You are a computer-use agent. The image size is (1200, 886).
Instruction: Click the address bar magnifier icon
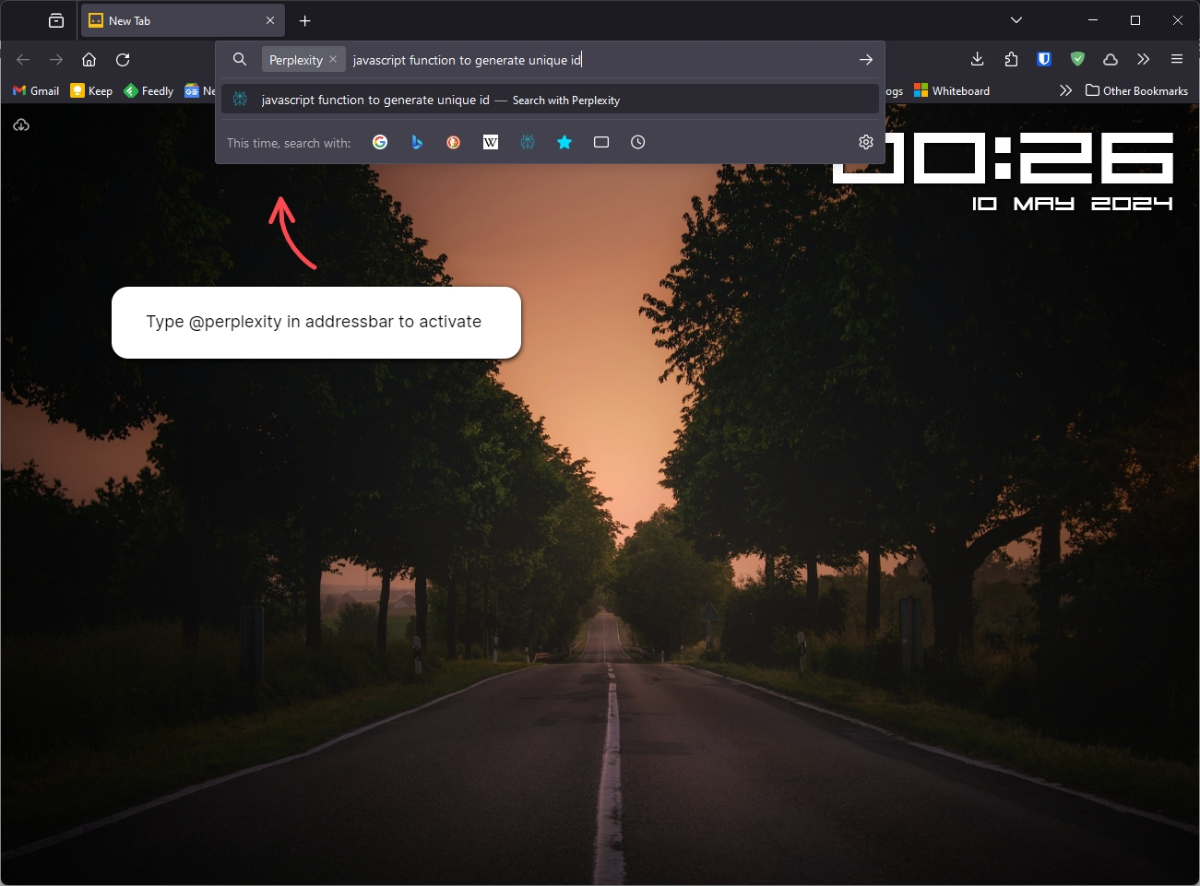pyautogui.click(x=240, y=60)
